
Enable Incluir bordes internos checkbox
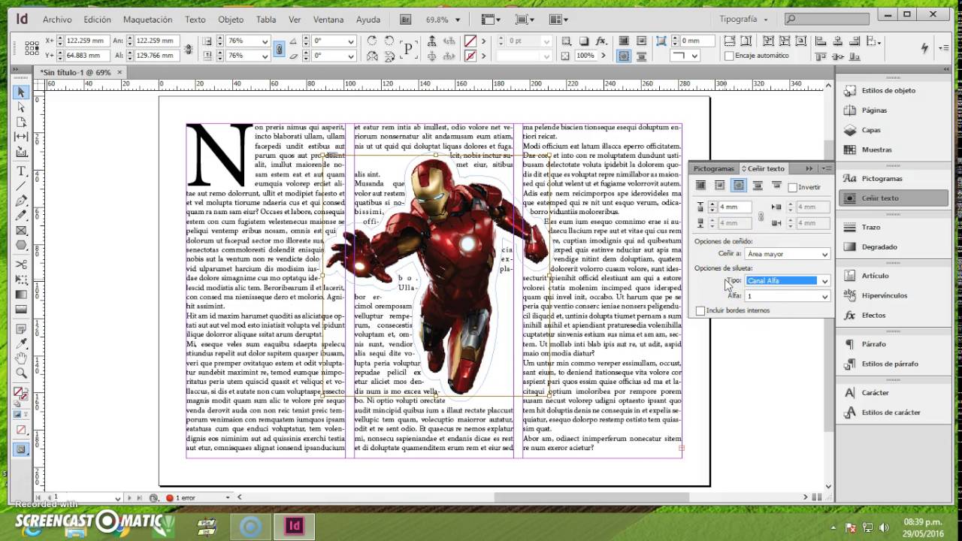700,310
